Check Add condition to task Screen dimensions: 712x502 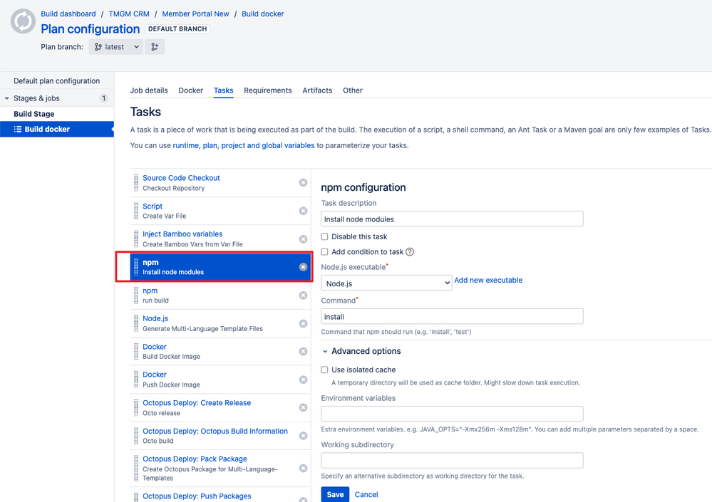(324, 251)
